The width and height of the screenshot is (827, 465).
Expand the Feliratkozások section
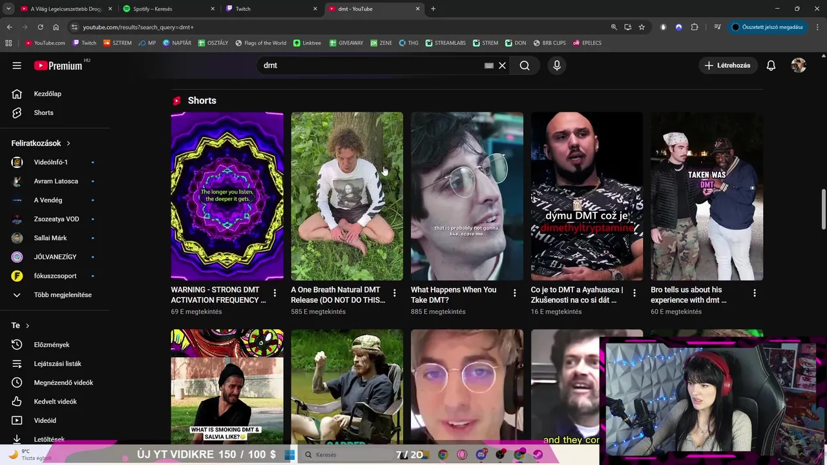point(41,143)
